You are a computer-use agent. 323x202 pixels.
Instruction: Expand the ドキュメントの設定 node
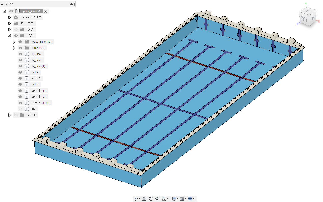tap(10, 17)
